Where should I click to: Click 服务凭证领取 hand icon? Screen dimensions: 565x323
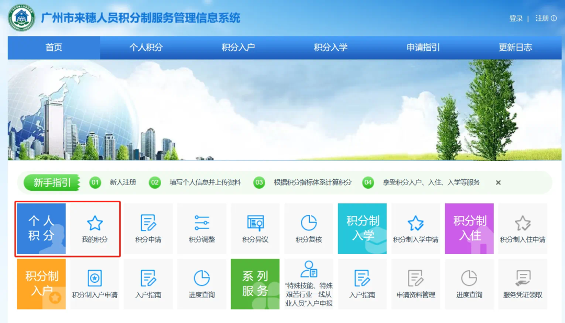522,283
